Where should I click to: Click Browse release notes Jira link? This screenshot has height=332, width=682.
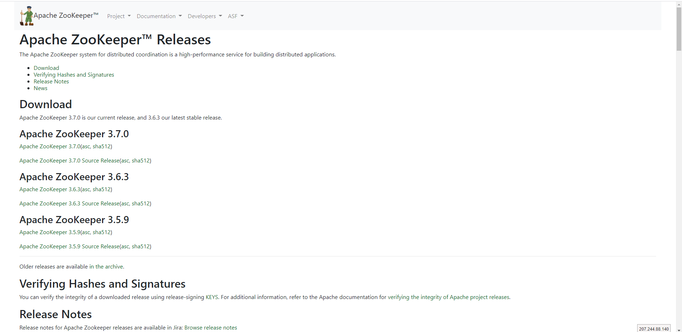pos(211,327)
